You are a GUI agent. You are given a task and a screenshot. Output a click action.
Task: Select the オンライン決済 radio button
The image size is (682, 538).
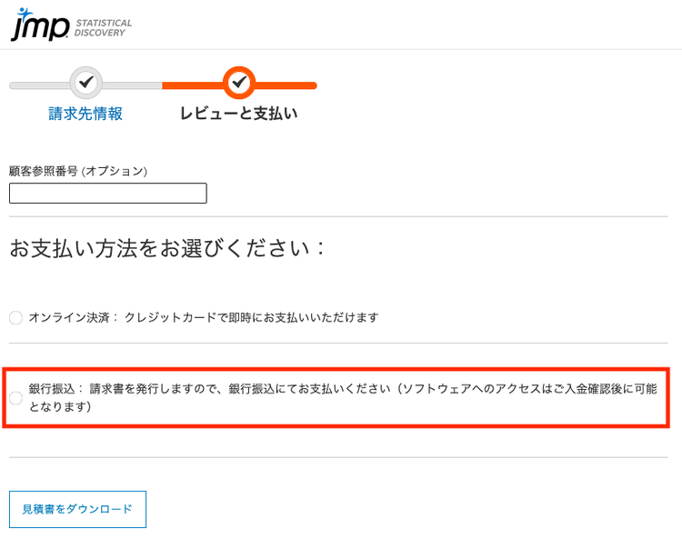(x=15, y=318)
